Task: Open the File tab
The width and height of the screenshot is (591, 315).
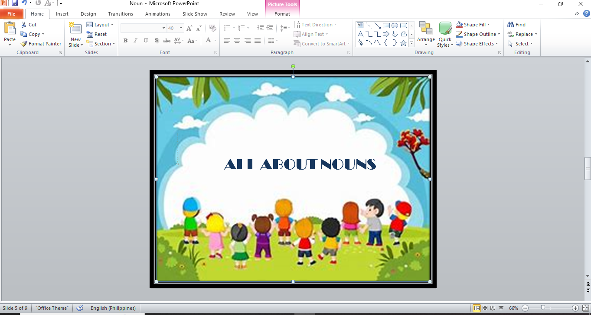Action: 11,14
